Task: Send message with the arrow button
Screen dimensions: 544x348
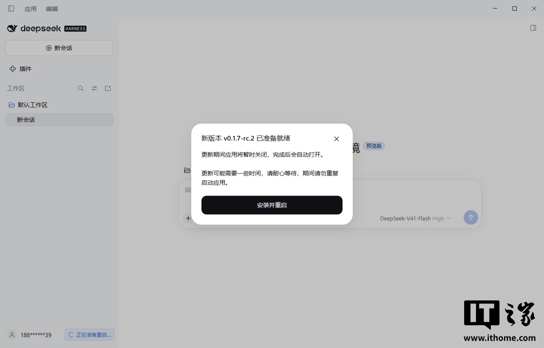Action: click(470, 218)
